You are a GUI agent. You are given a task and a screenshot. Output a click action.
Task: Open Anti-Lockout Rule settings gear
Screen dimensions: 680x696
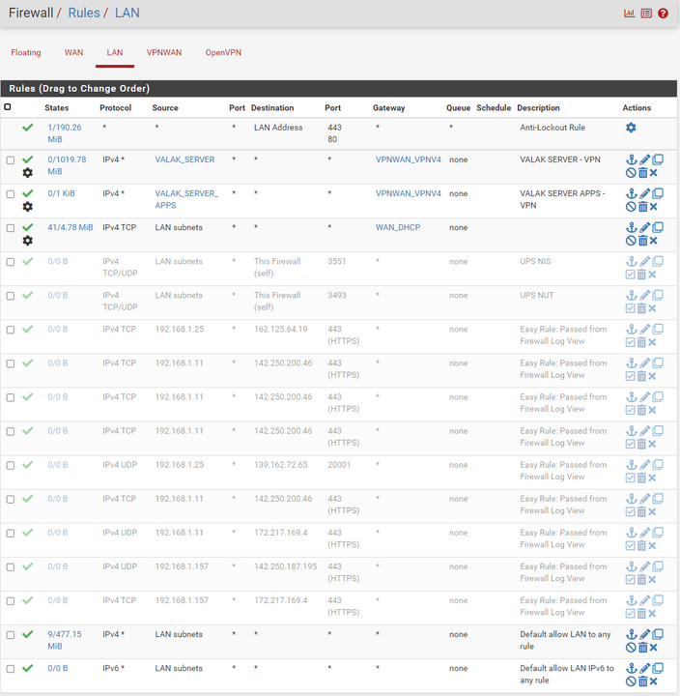point(631,128)
